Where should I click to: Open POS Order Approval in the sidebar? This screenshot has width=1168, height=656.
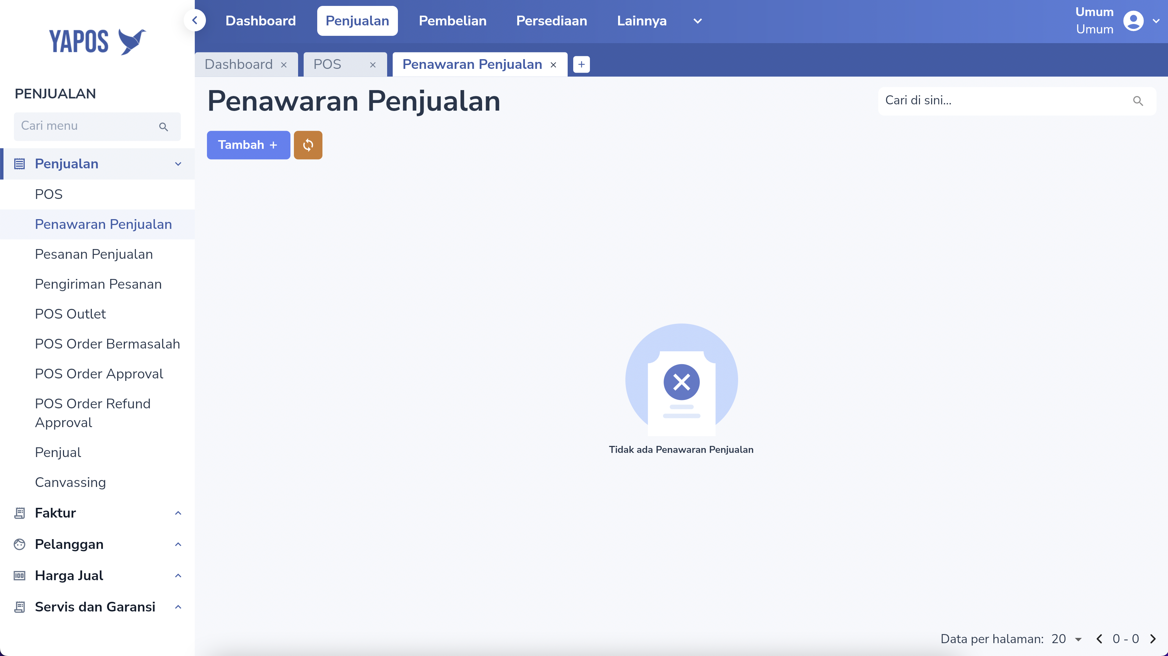(x=97, y=374)
